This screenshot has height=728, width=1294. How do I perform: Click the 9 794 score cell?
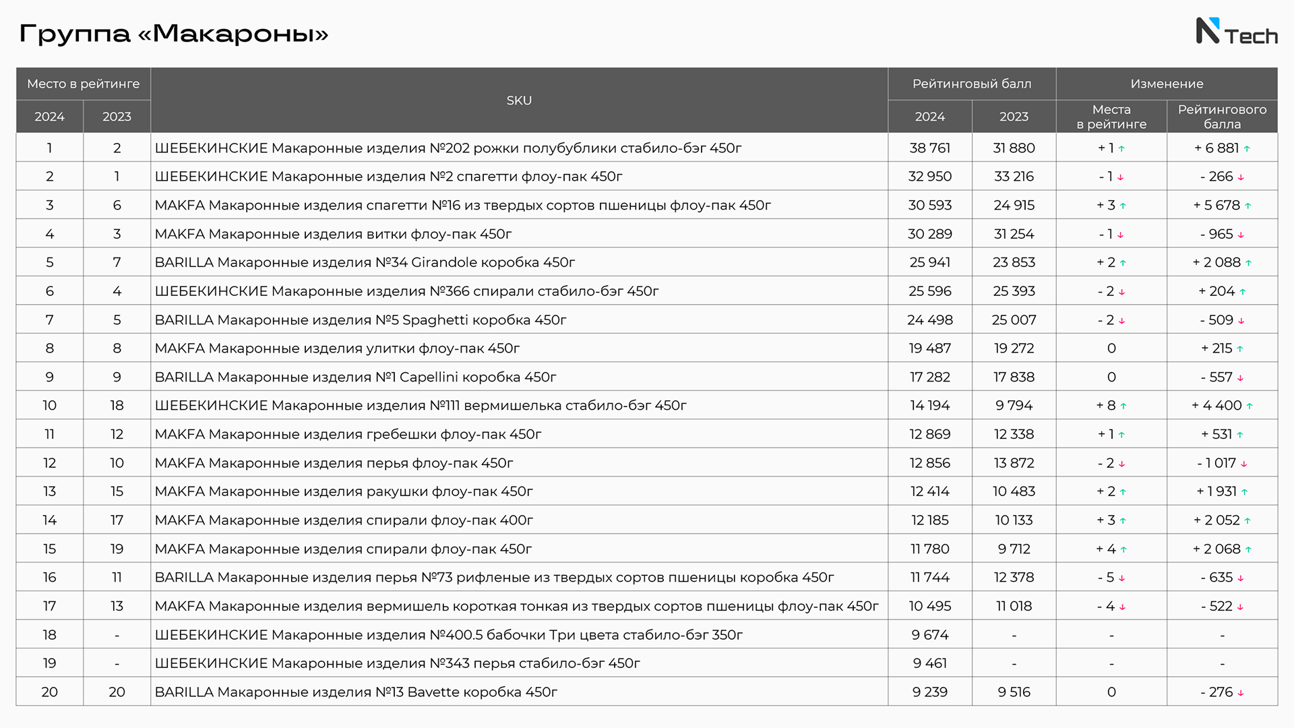pyautogui.click(x=1014, y=405)
